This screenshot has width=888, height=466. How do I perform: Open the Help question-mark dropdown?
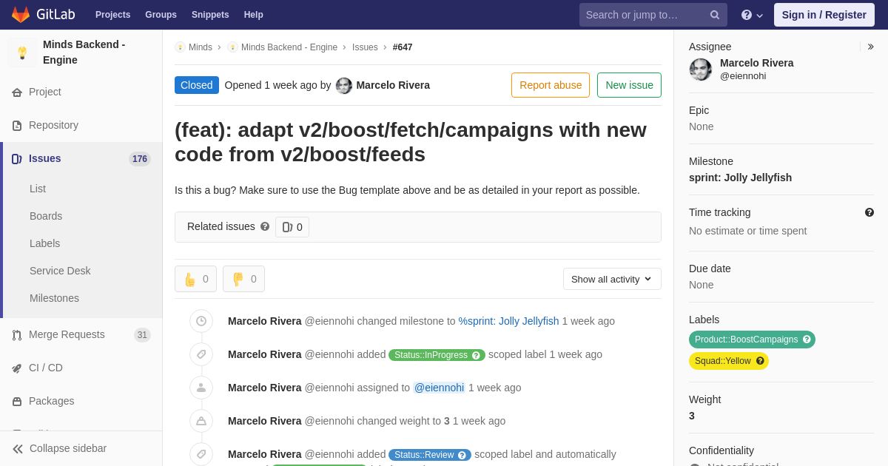[x=752, y=15]
